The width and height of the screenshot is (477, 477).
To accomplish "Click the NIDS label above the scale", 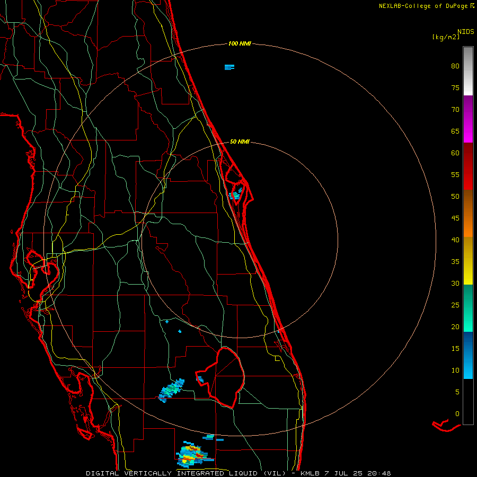I will coord(466,31).
